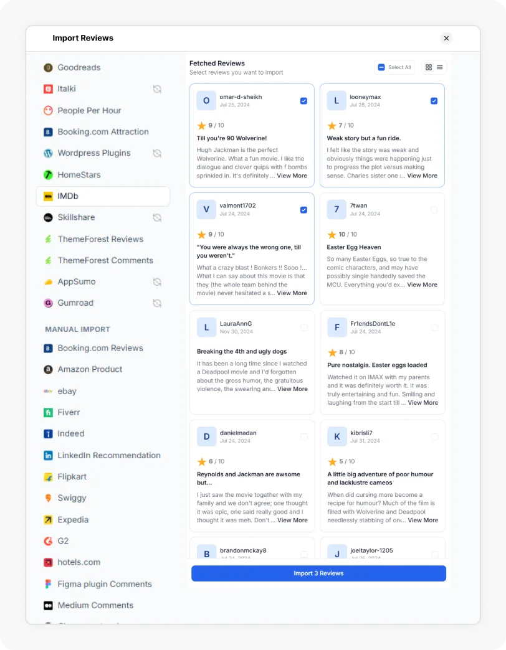The height and width of the screenshot is (650, 506).
Task: Open the HomeStars source
Action: [79, 175]
